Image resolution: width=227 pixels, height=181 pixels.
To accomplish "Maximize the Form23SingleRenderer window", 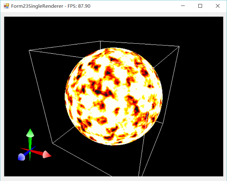I will pyautogui.click(x=200, y=6).
